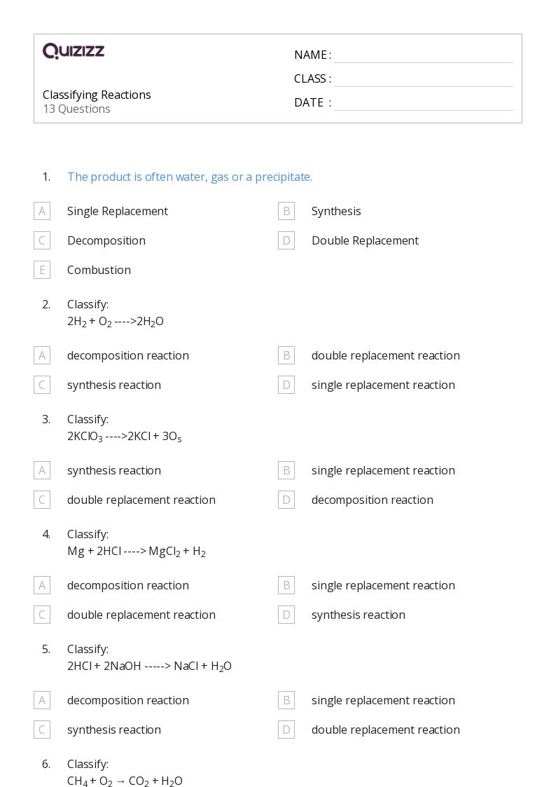
Task: Check box B single replacement in question 3
Action: click(286, 471)
